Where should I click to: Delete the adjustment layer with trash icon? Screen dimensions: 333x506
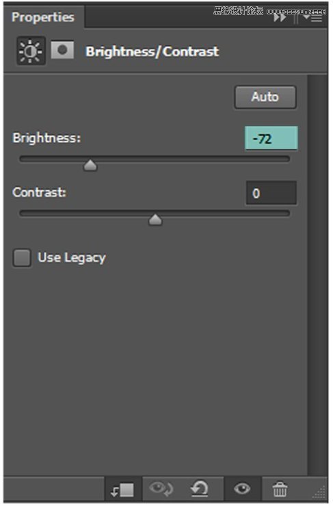point(280,489)
